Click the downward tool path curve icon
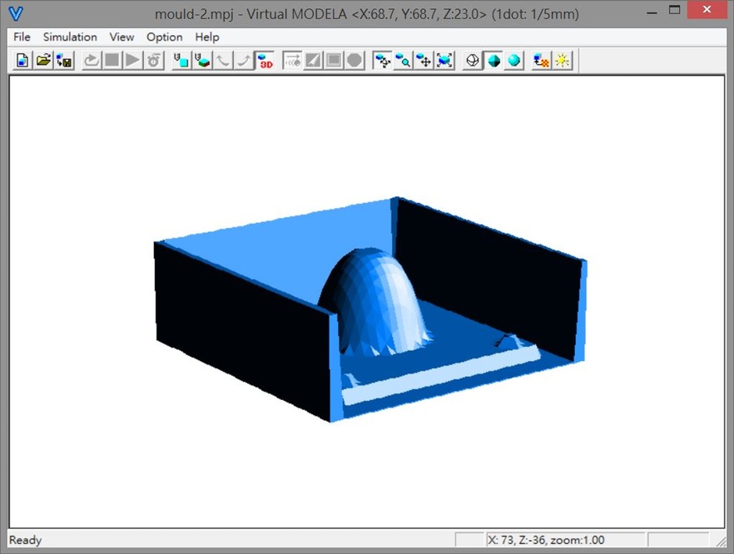 click(223, 61)
